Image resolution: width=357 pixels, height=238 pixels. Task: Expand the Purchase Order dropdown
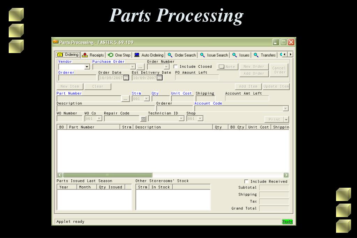click(133, 67)
